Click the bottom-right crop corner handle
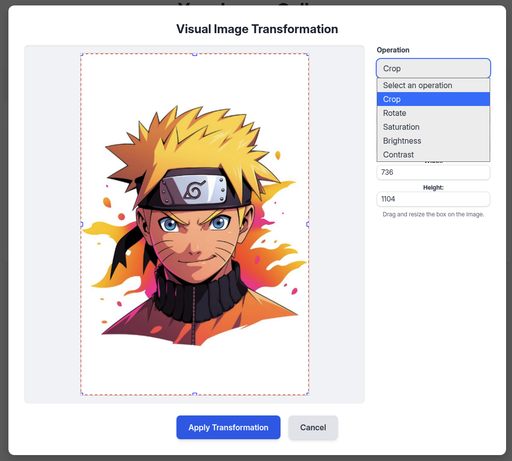512x461 pixels. tap(308, 394)
